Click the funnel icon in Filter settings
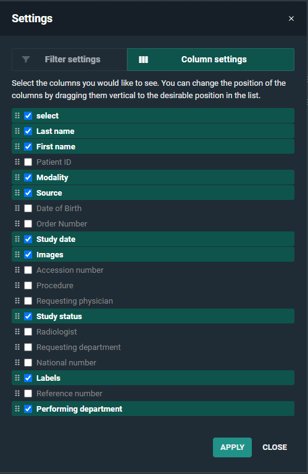 tap(26, 59)
